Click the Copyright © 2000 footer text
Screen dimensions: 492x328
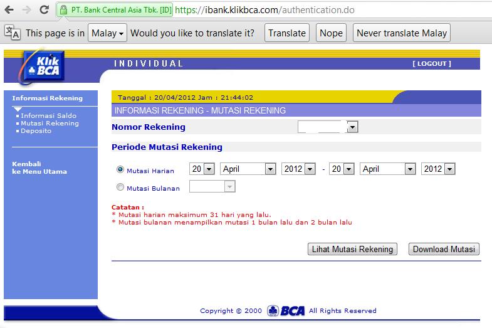231,310
